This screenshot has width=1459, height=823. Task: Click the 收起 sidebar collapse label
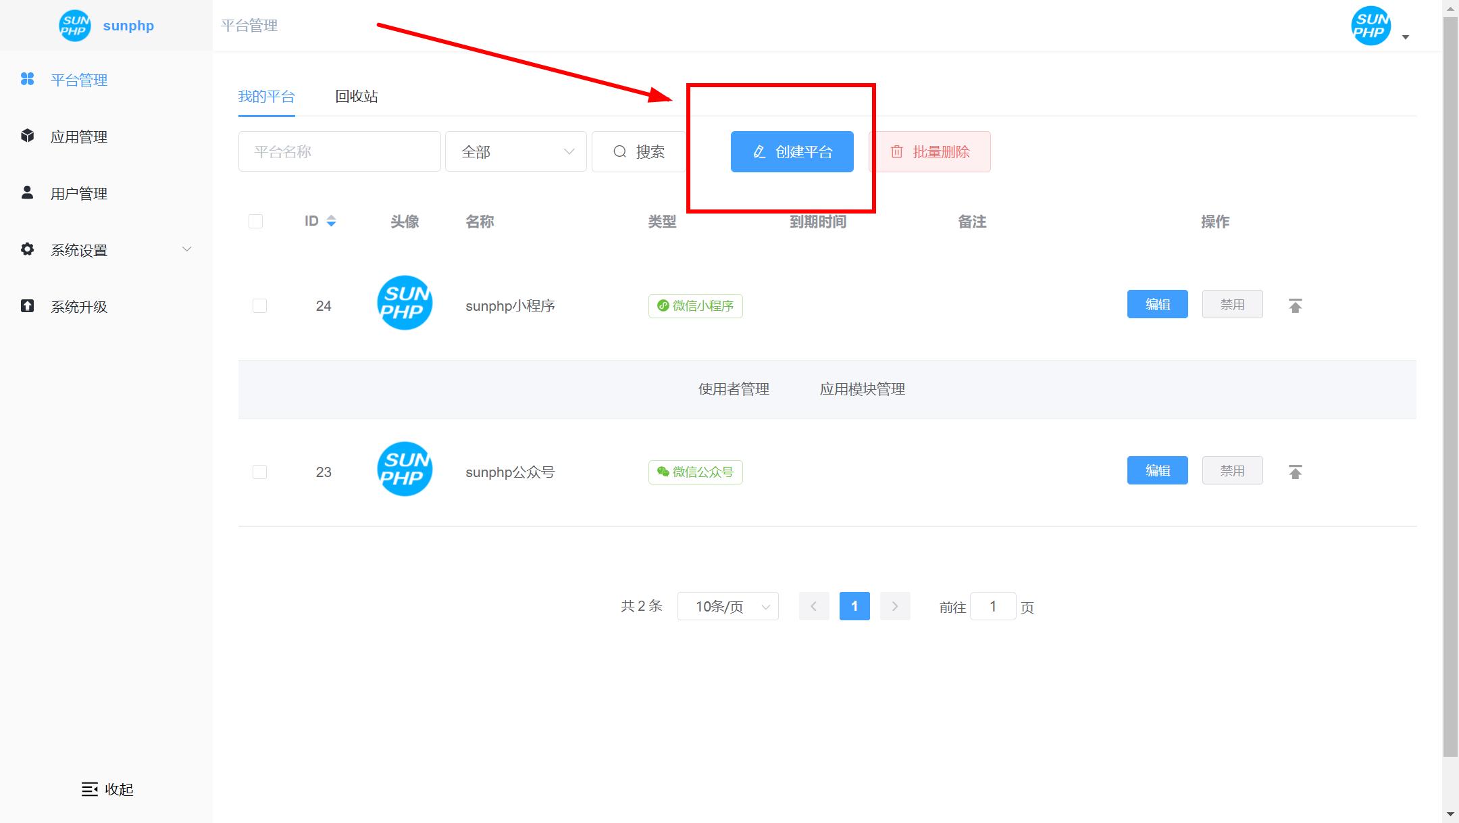coord(119,789)
